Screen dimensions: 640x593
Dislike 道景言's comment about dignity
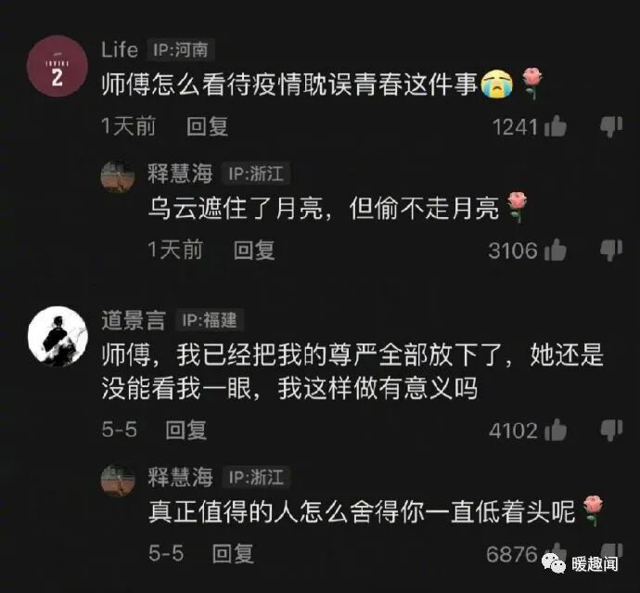click(611, 431)
